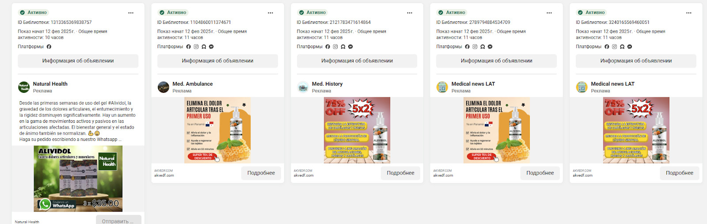Open Medical news LAT name in ad 2789794884534709
Image resolution: width=707 pixels, height=224 pixels.
pyautogui.click(x=473, y=84)
